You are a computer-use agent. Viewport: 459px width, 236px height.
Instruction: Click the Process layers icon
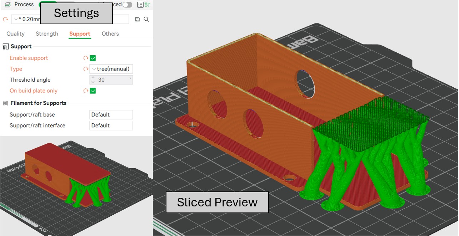(x=8, y=5)
